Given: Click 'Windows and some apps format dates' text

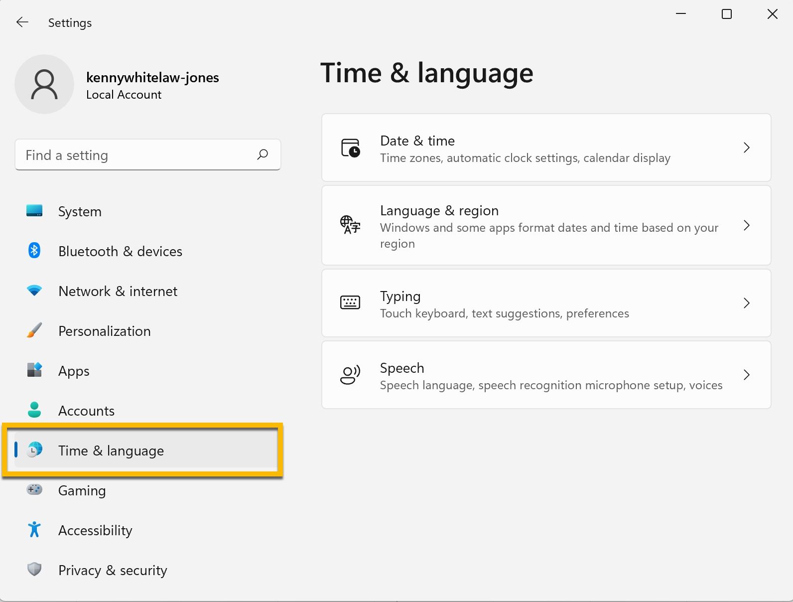Looking at the screenshot, I should point(549,236).
